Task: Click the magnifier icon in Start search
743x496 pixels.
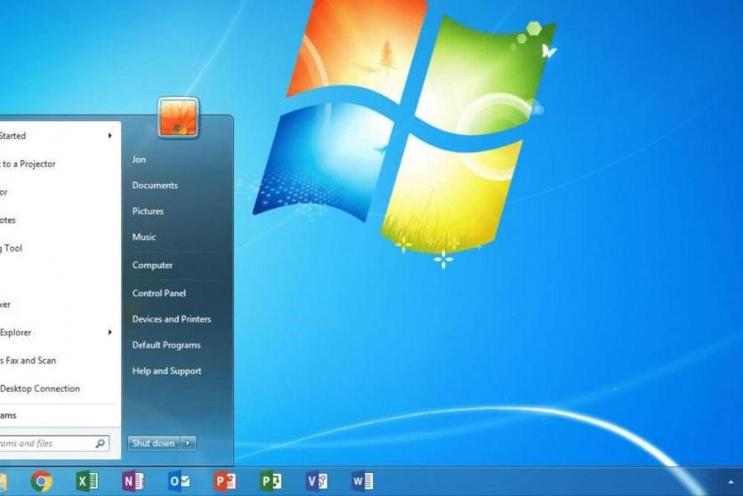Action: [101, 444]
